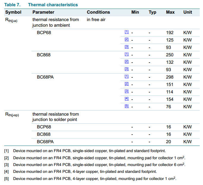Screen dimensions: 203x185
Task: Click footnote [5] text about 4-layer 1 cm² pad
Action: pyautogui.click(x=95, y=178)
